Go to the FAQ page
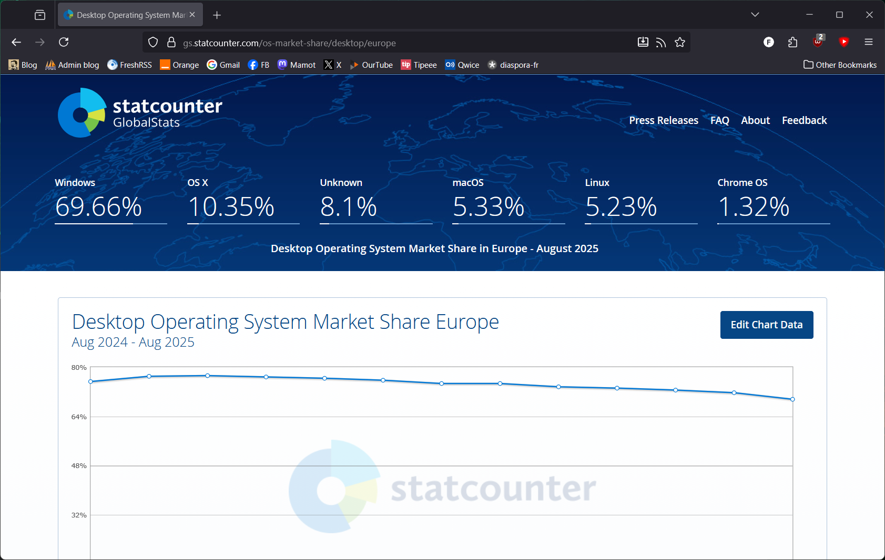This screenshot has width=885, height=560. tap(719, 120)
